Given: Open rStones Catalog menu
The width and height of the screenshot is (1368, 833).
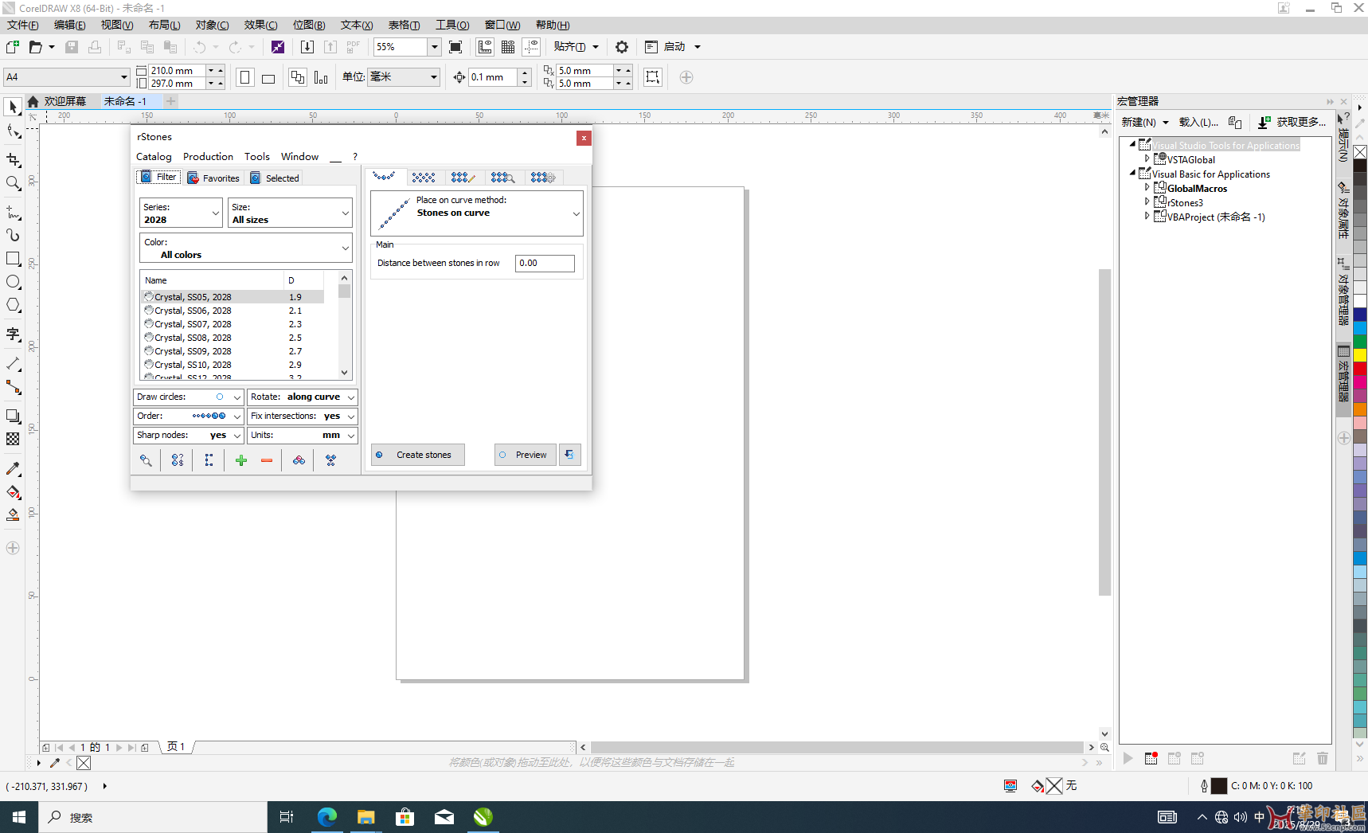Looking at the screenshot, I should [x=154, y=157].
